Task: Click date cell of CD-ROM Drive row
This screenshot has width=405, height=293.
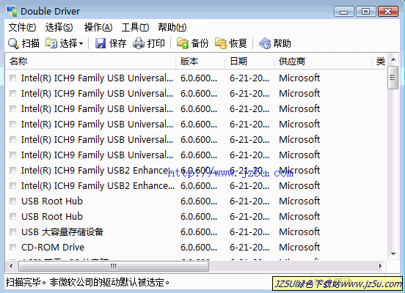Action: pos(249,247)
